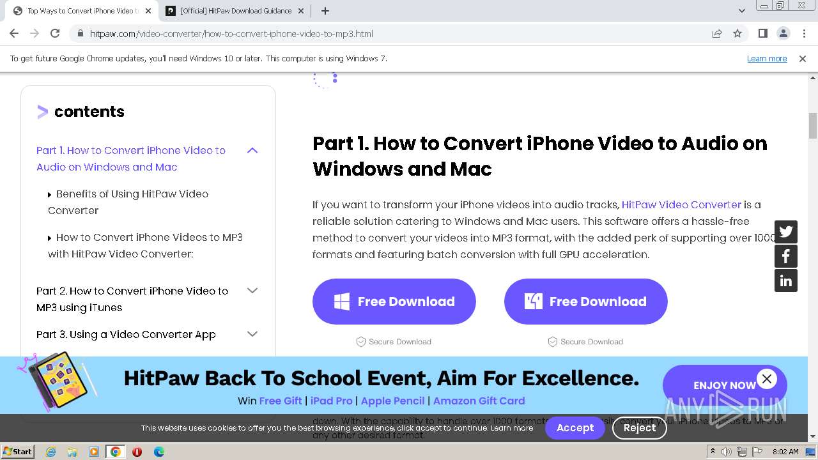
Task: Open Internet Explorer from the taskbar
Action: click(50, 452)
